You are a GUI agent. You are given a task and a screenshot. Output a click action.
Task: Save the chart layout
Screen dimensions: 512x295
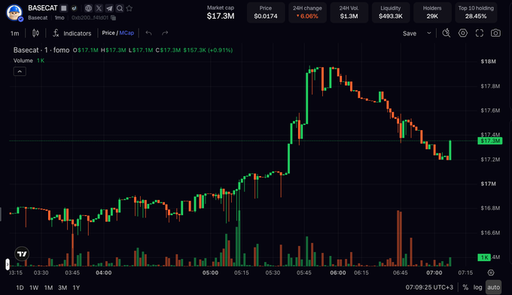click(x=410, y=33)
